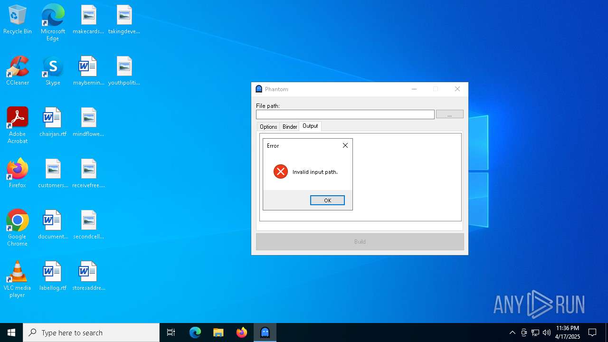
Task: Select the Firefox desktop shortcut
Action: click(x=18, y=174)
